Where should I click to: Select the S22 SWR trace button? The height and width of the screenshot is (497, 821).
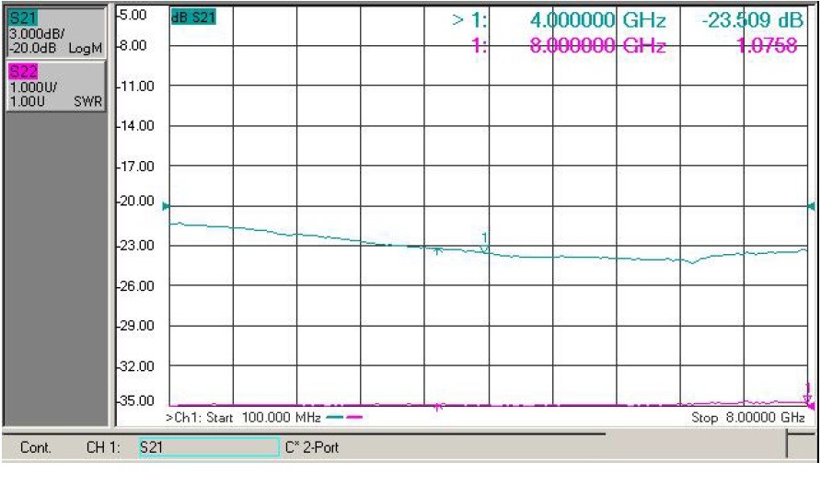[x=55, y=86]
